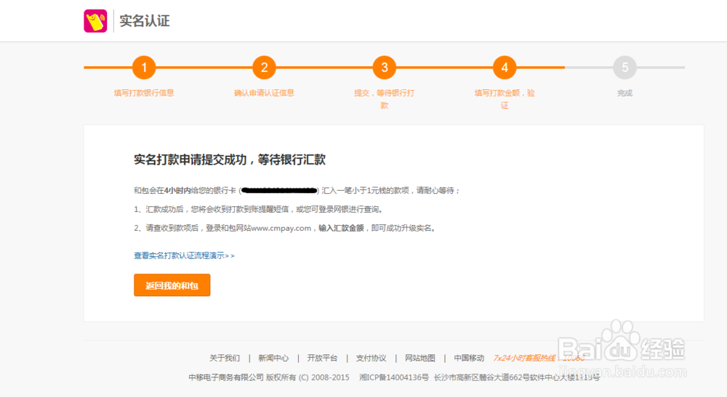Click the 完成 step label

point(624,93)
